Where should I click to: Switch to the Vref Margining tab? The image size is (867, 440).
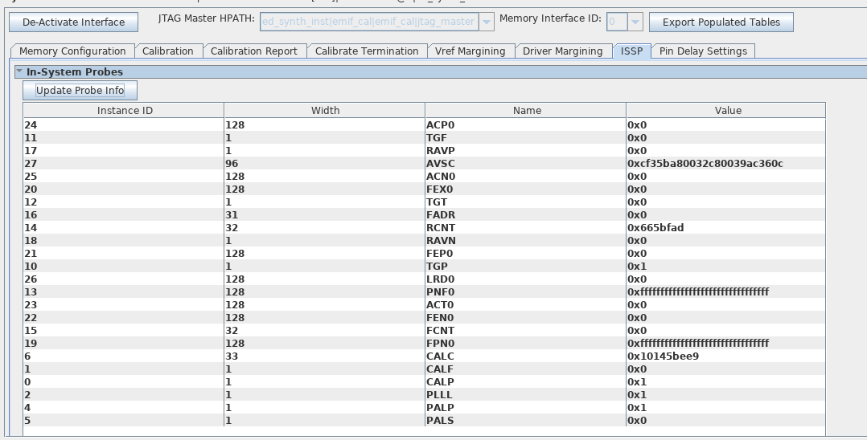point(470,51)
